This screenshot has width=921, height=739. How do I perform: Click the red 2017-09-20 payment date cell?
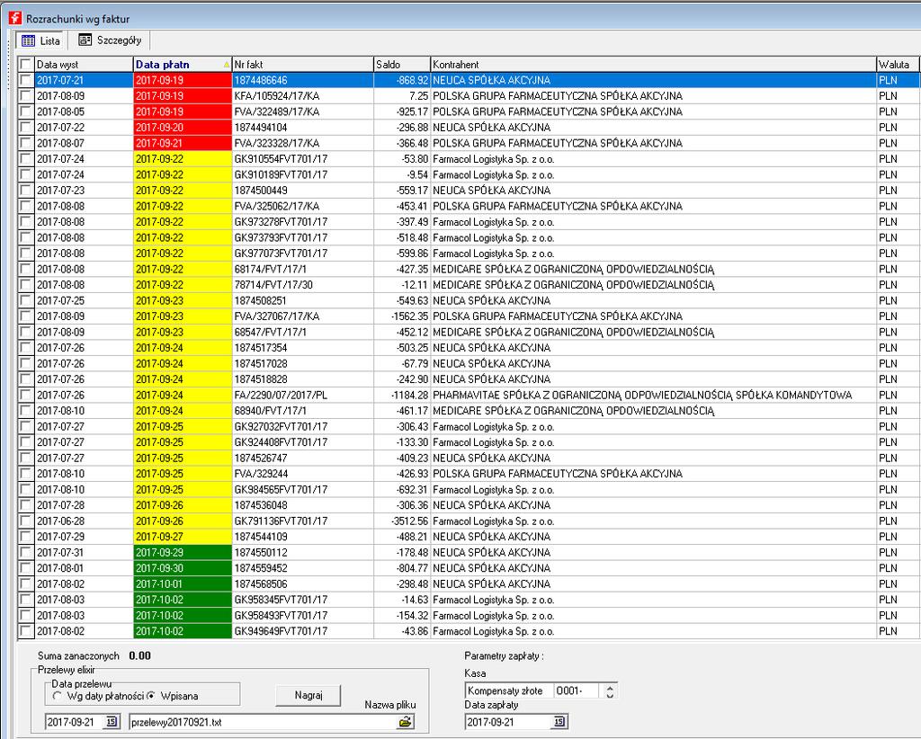pyautogui.click(x=183, y=128)
